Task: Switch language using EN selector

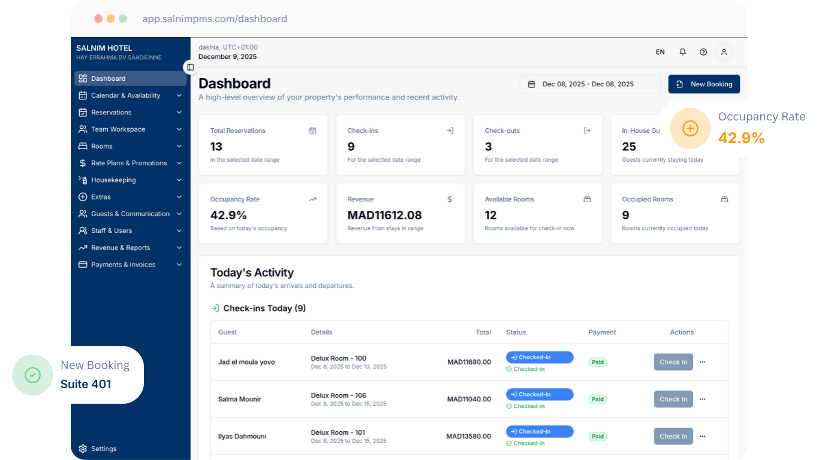Action: tap(660, 52)
